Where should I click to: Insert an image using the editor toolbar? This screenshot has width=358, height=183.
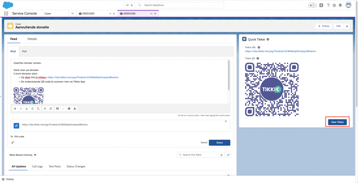(x=57, y=109)
